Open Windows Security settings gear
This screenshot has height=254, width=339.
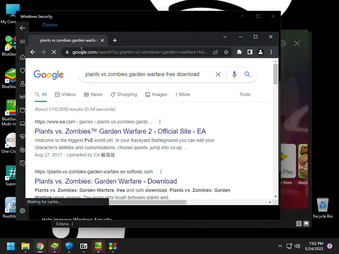click(x=23, y=211)
